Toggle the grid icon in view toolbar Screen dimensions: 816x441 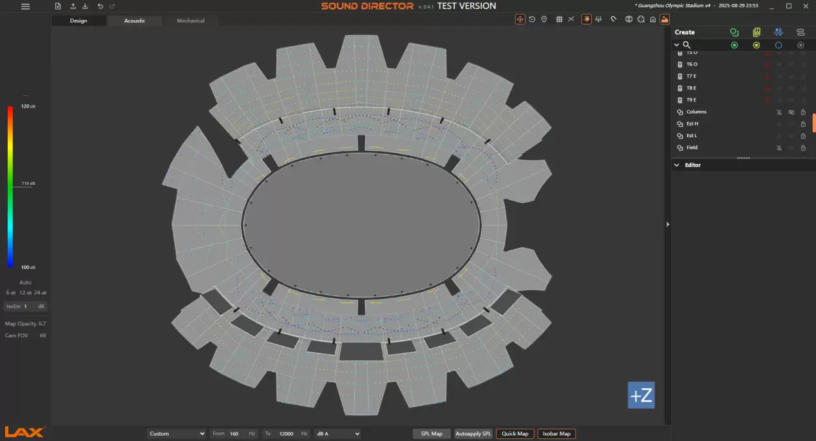click(x=559, y=19)
